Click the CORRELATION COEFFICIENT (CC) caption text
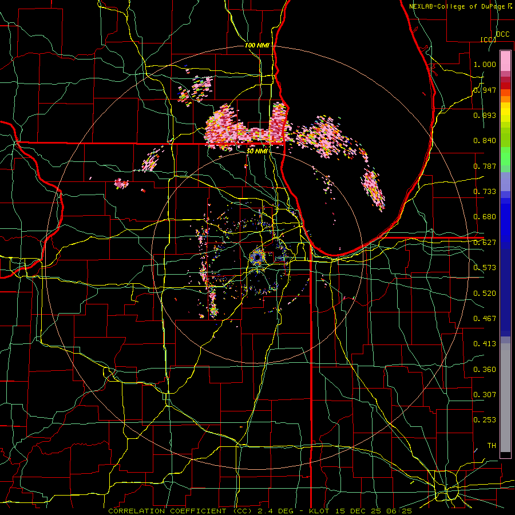 coord(180,511)
